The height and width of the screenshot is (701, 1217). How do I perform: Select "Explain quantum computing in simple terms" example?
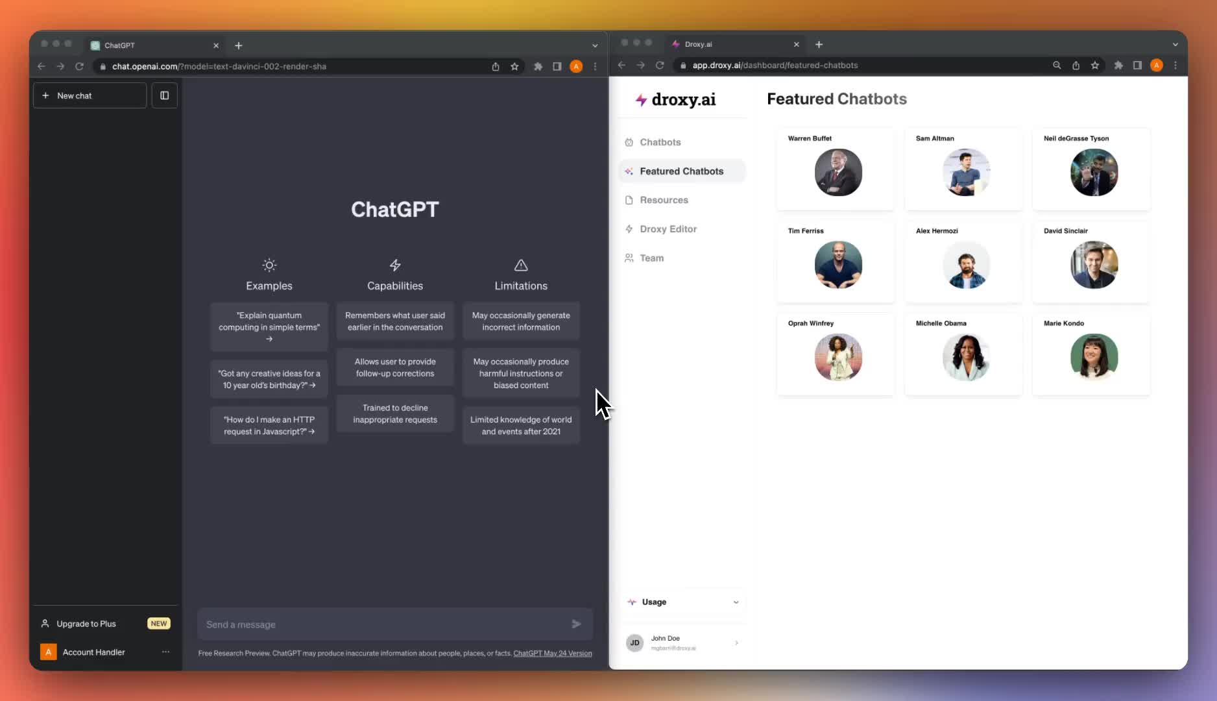pyautogui.click(x=269, y=326)
